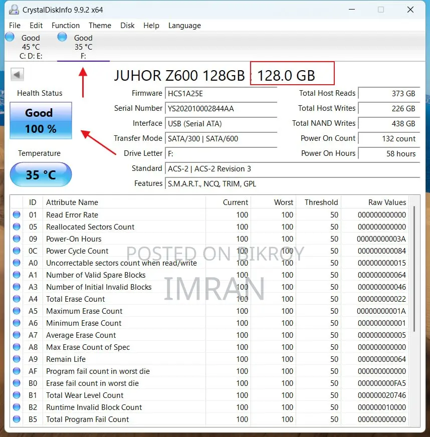Screen dimensions: 430x437
Task: Click status orb for Total Erase Count
Action: [x=17, y=299]
